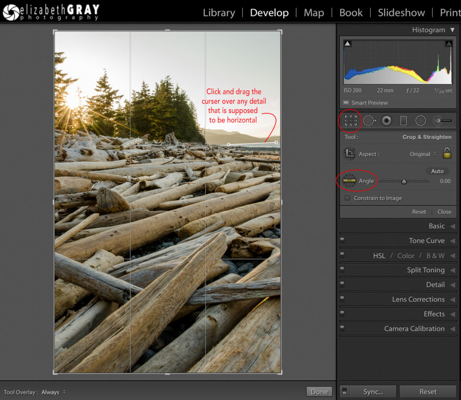Click the Crop Frame Tool icon beside Aspect

tap(349, 154)
